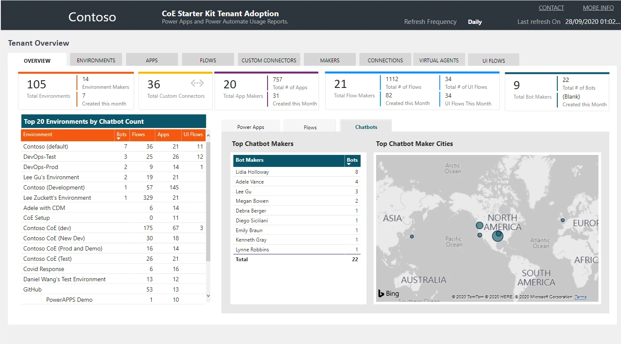Click the Bing logo on map
This screenshot has width=621, height=344.
(x=388, y=294)
